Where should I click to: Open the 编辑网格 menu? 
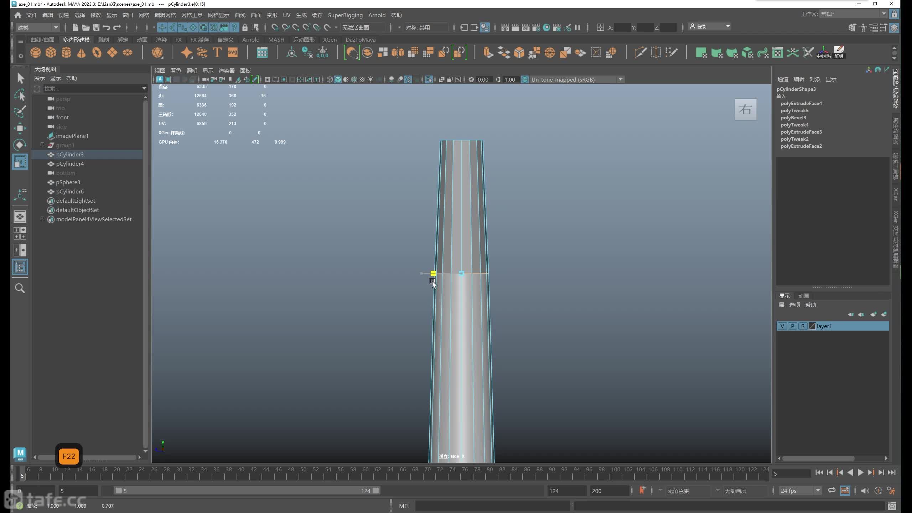tap(165, 15)
